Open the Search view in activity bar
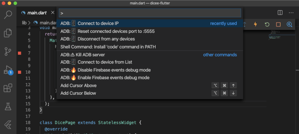Viewport: 299px width, 134px height. 8,15
